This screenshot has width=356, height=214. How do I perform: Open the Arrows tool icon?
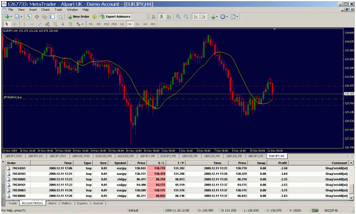click(x=79, y=24)
